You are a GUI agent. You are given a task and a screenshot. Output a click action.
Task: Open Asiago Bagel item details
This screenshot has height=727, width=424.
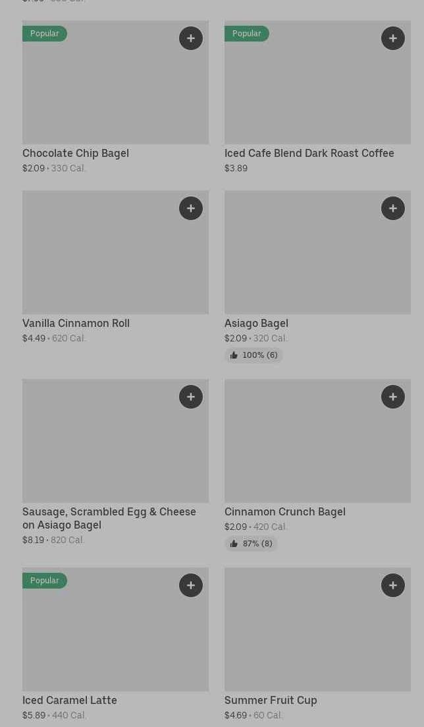[256, 323]
